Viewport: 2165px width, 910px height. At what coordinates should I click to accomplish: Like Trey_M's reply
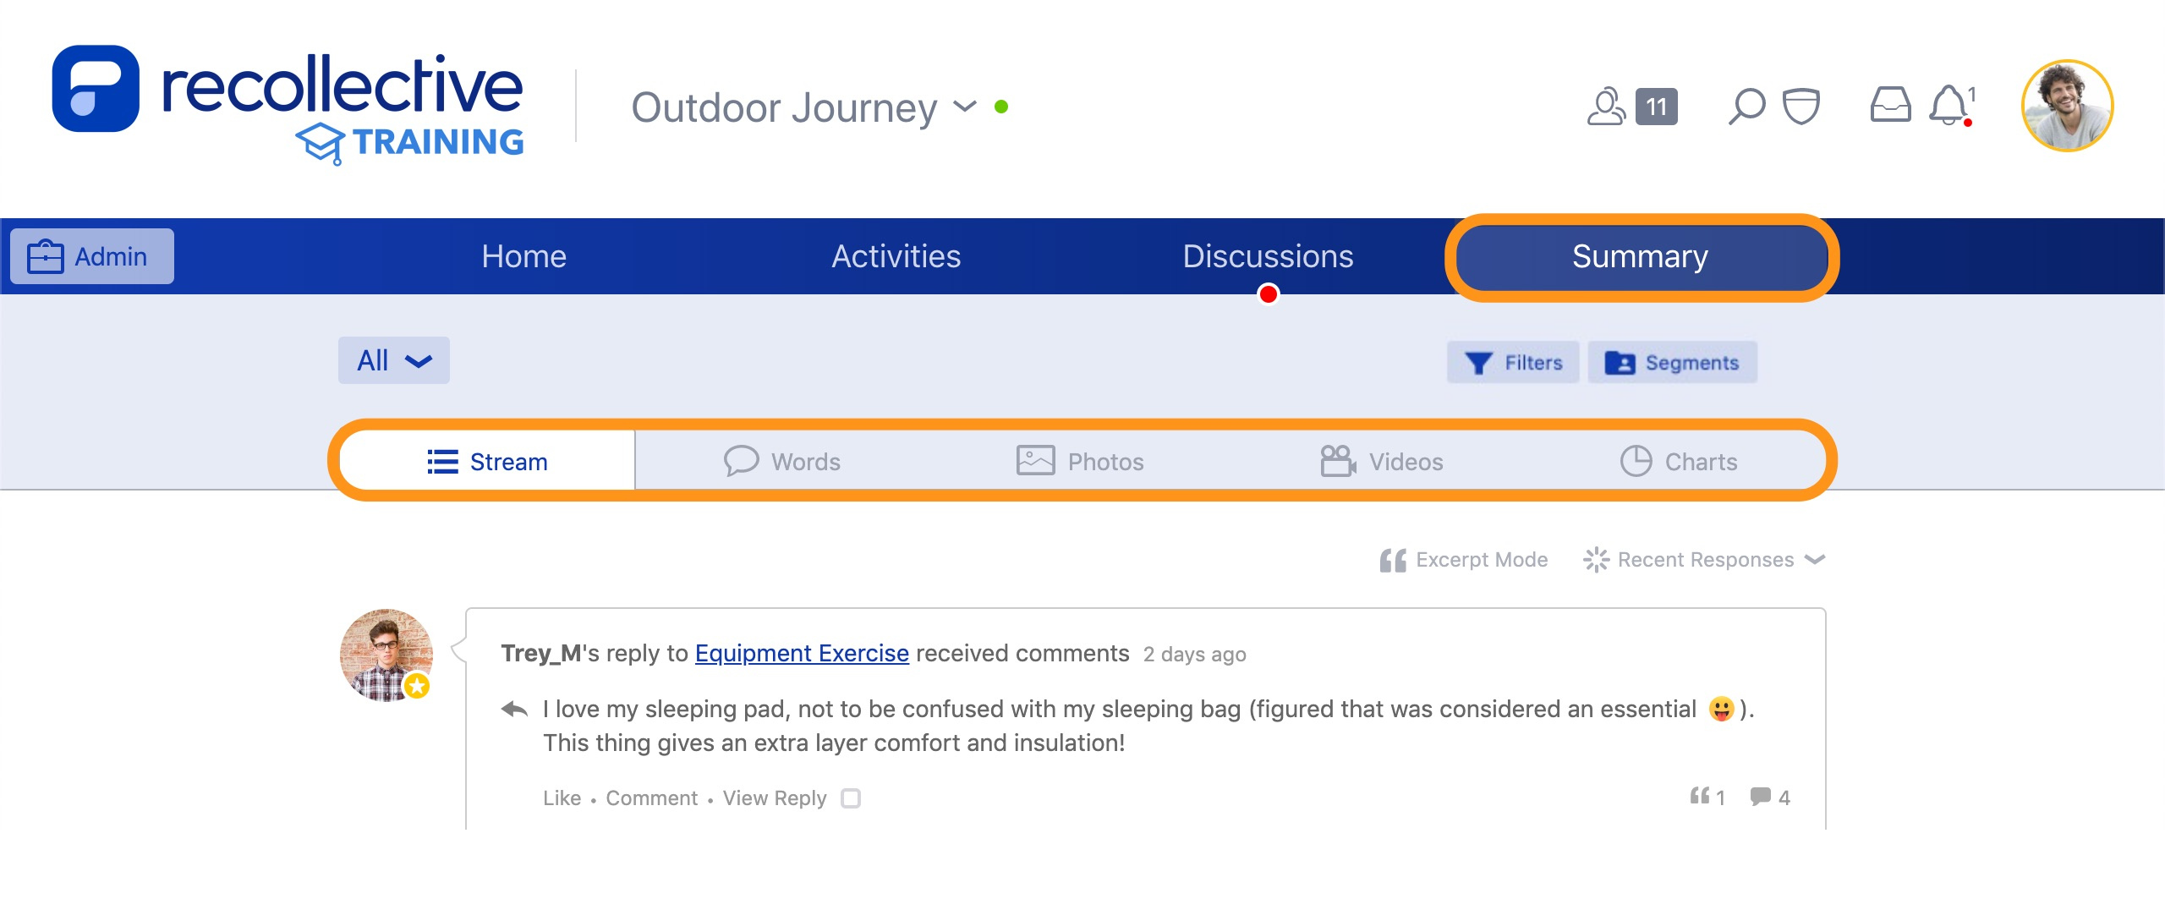pyautogui.click(x=561, y=798)
